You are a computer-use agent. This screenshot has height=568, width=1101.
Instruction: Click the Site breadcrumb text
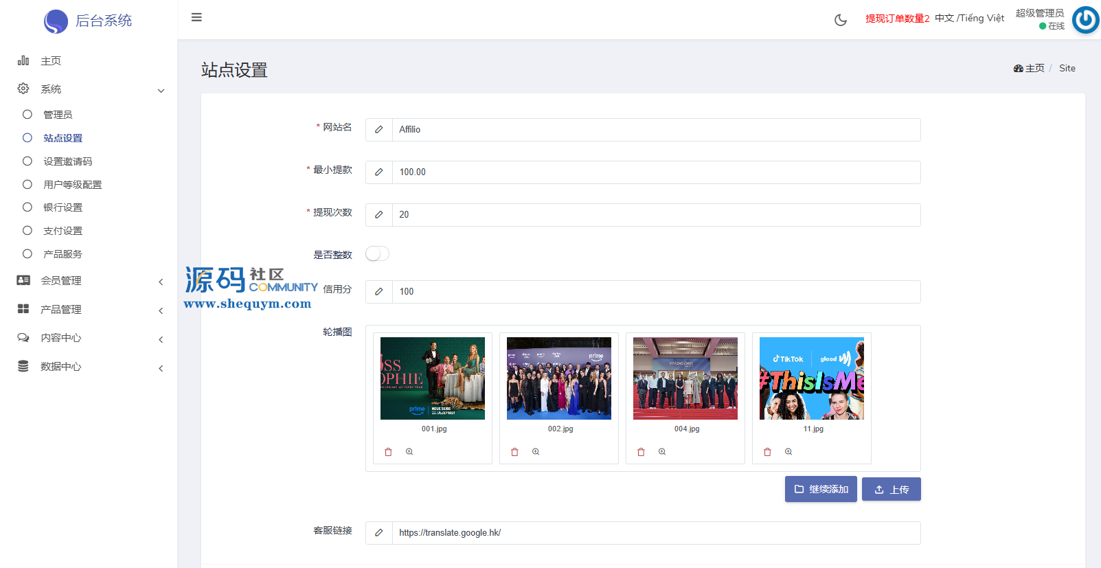(1067, 68)
